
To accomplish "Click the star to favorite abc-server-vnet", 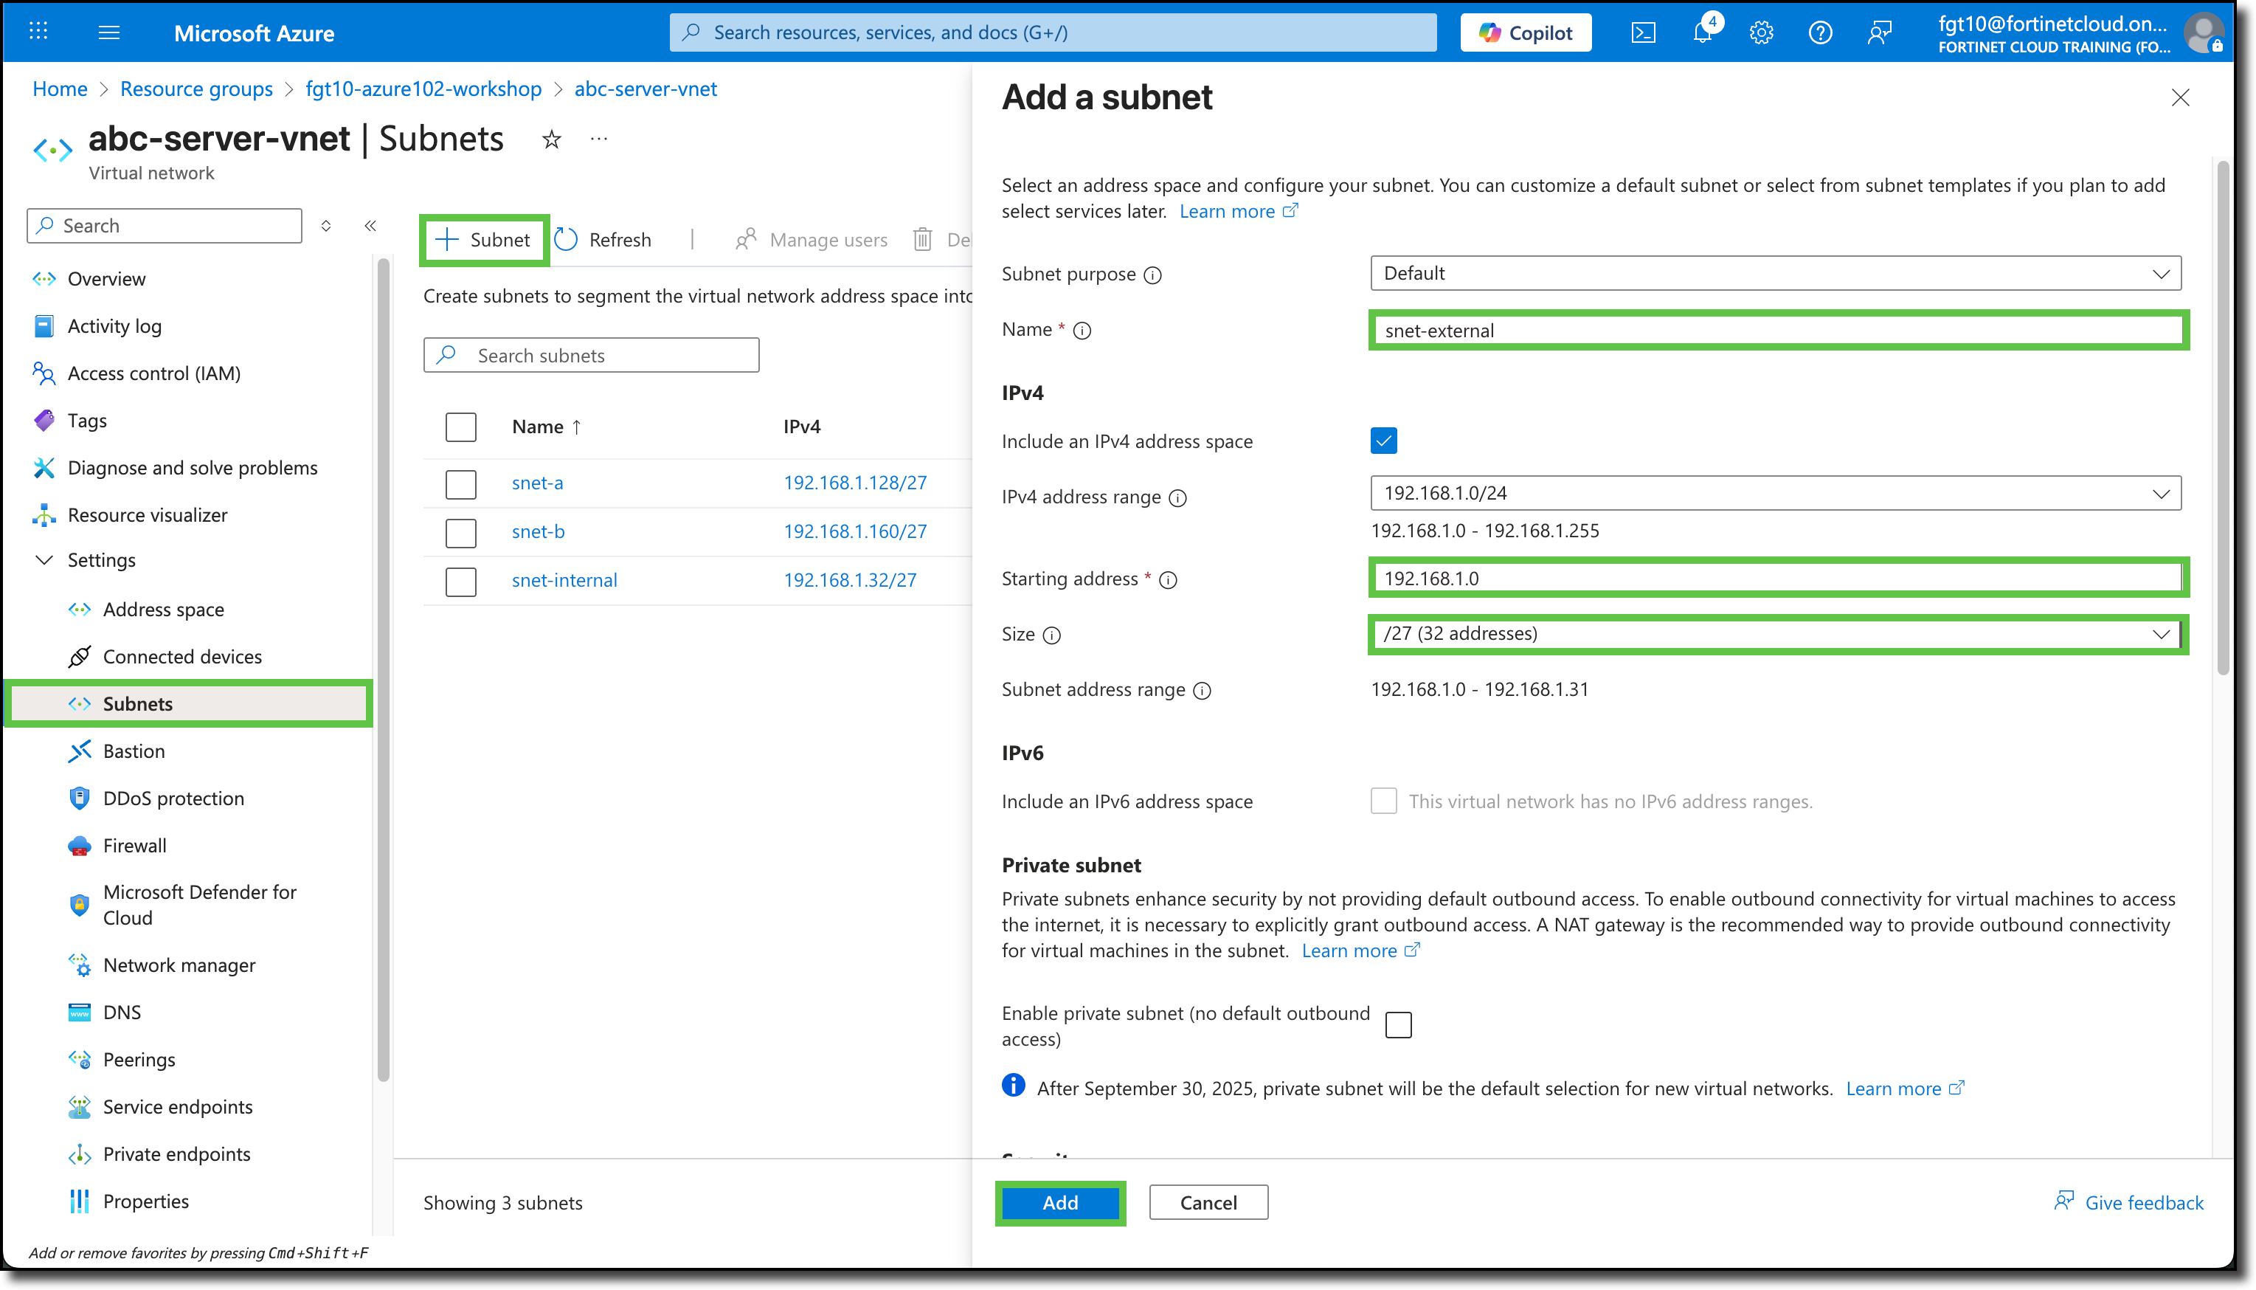I will click(550, 139).
